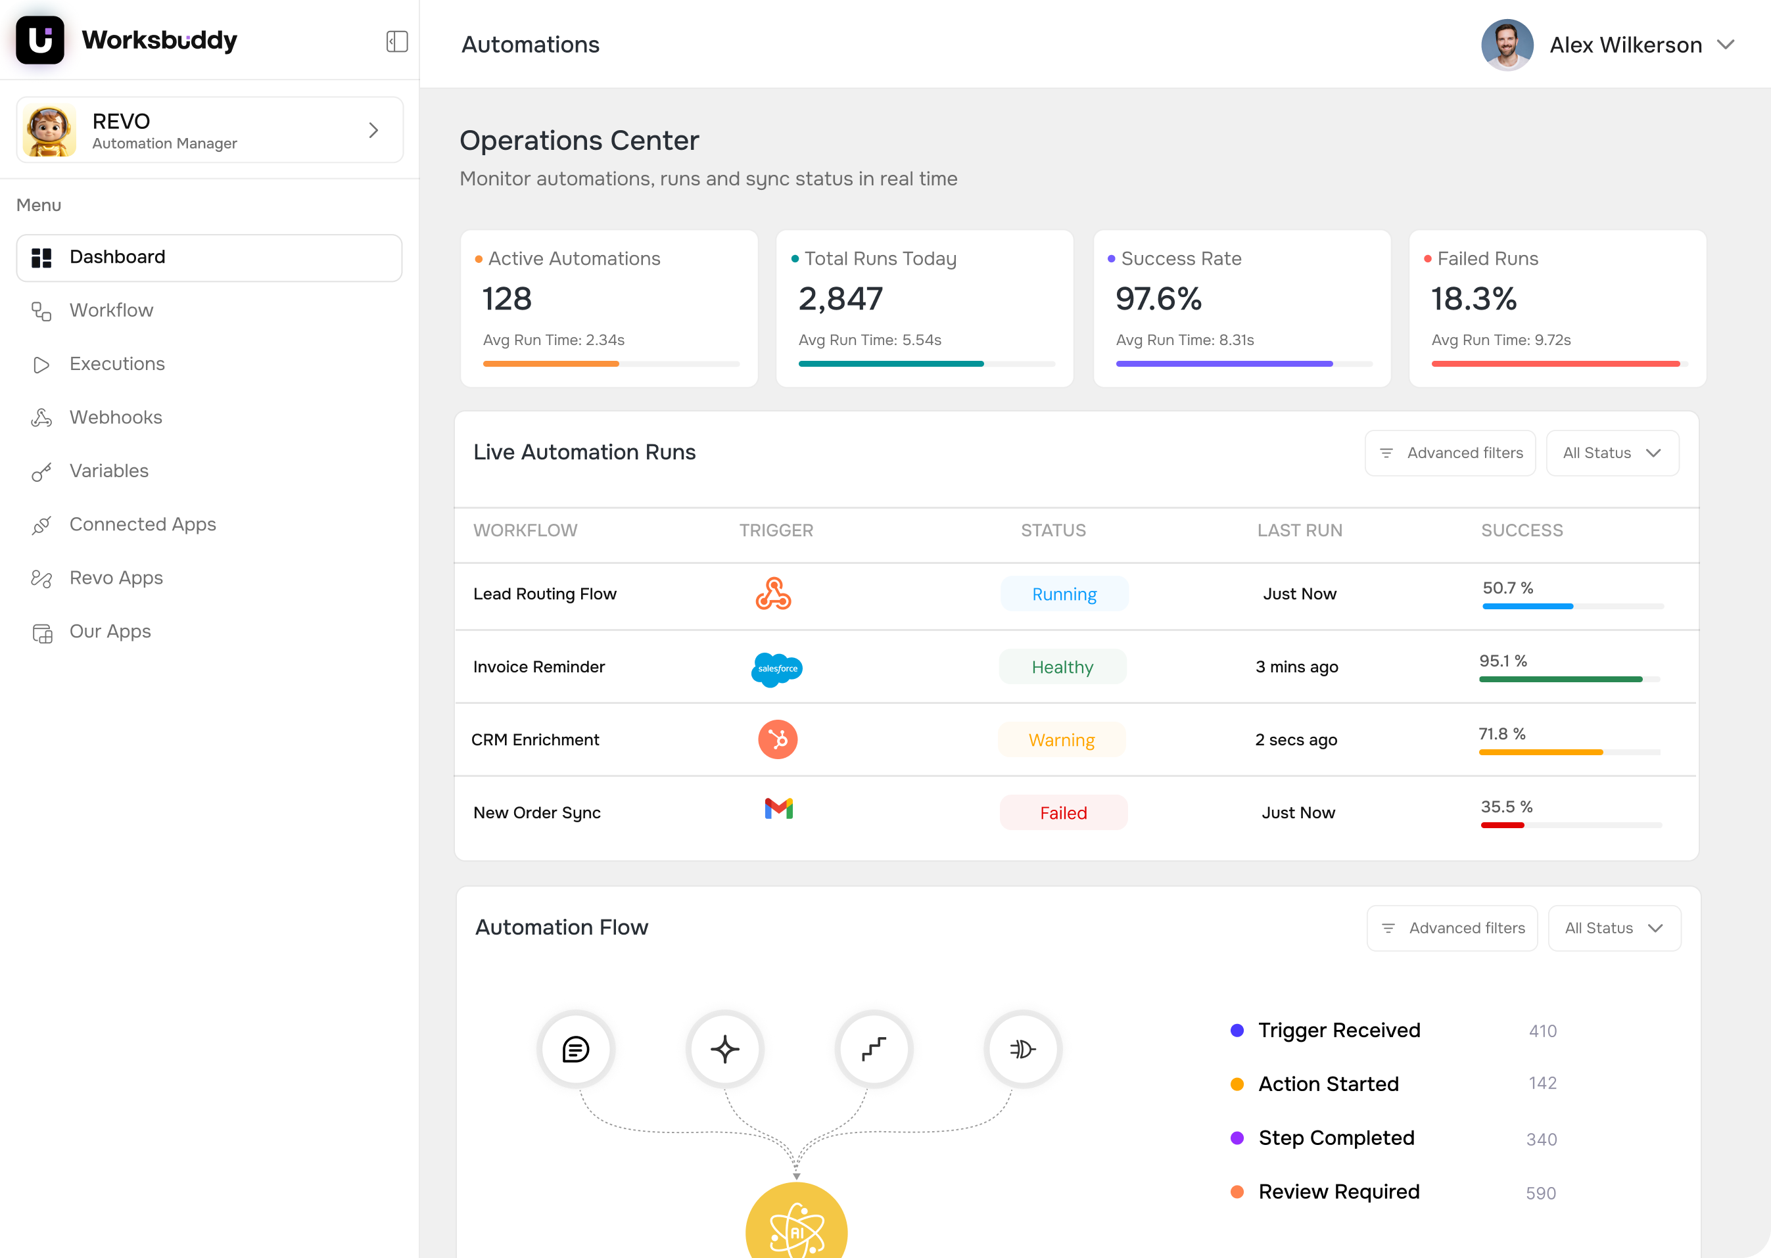The height and width of the screenshot is (1258, 1771).
Task: Open Advanced filters for Automation Flow
Action: point(1452,928)
